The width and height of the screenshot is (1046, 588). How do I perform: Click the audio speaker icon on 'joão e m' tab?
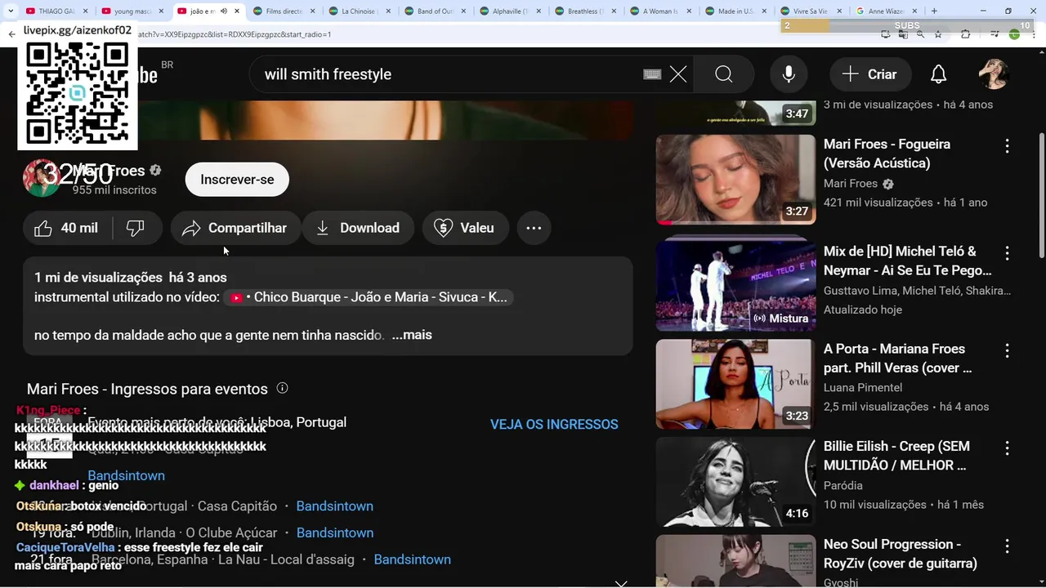224,11
